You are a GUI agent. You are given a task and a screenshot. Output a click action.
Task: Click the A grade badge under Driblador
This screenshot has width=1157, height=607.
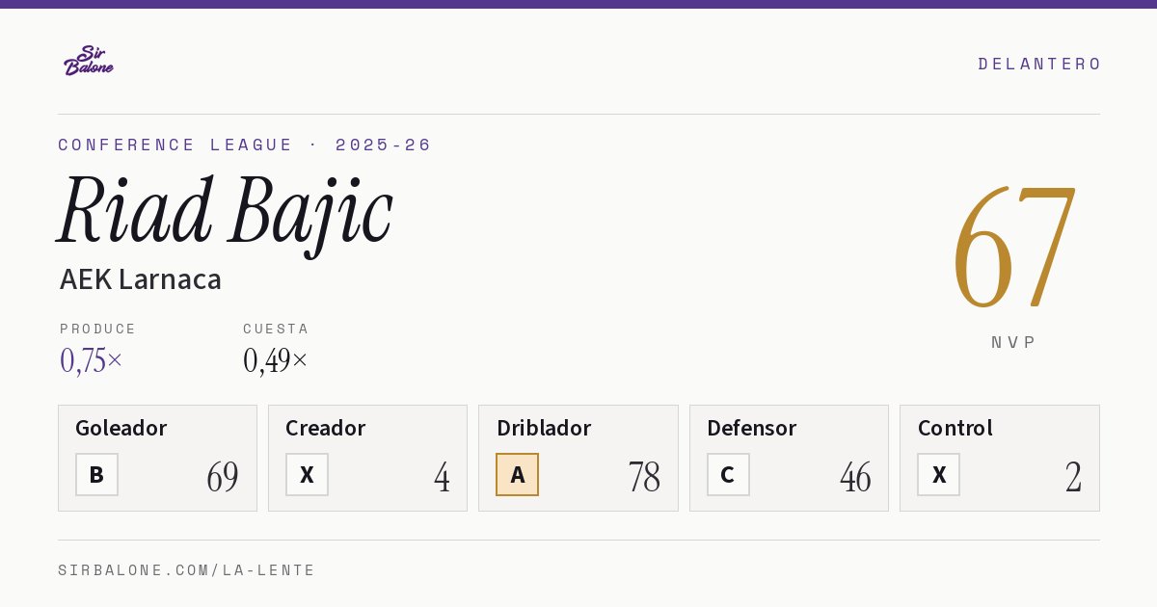pyautogui.click(x=517, y=475)
